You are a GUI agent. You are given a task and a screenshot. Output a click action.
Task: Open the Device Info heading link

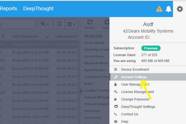[x=93, y=36]
